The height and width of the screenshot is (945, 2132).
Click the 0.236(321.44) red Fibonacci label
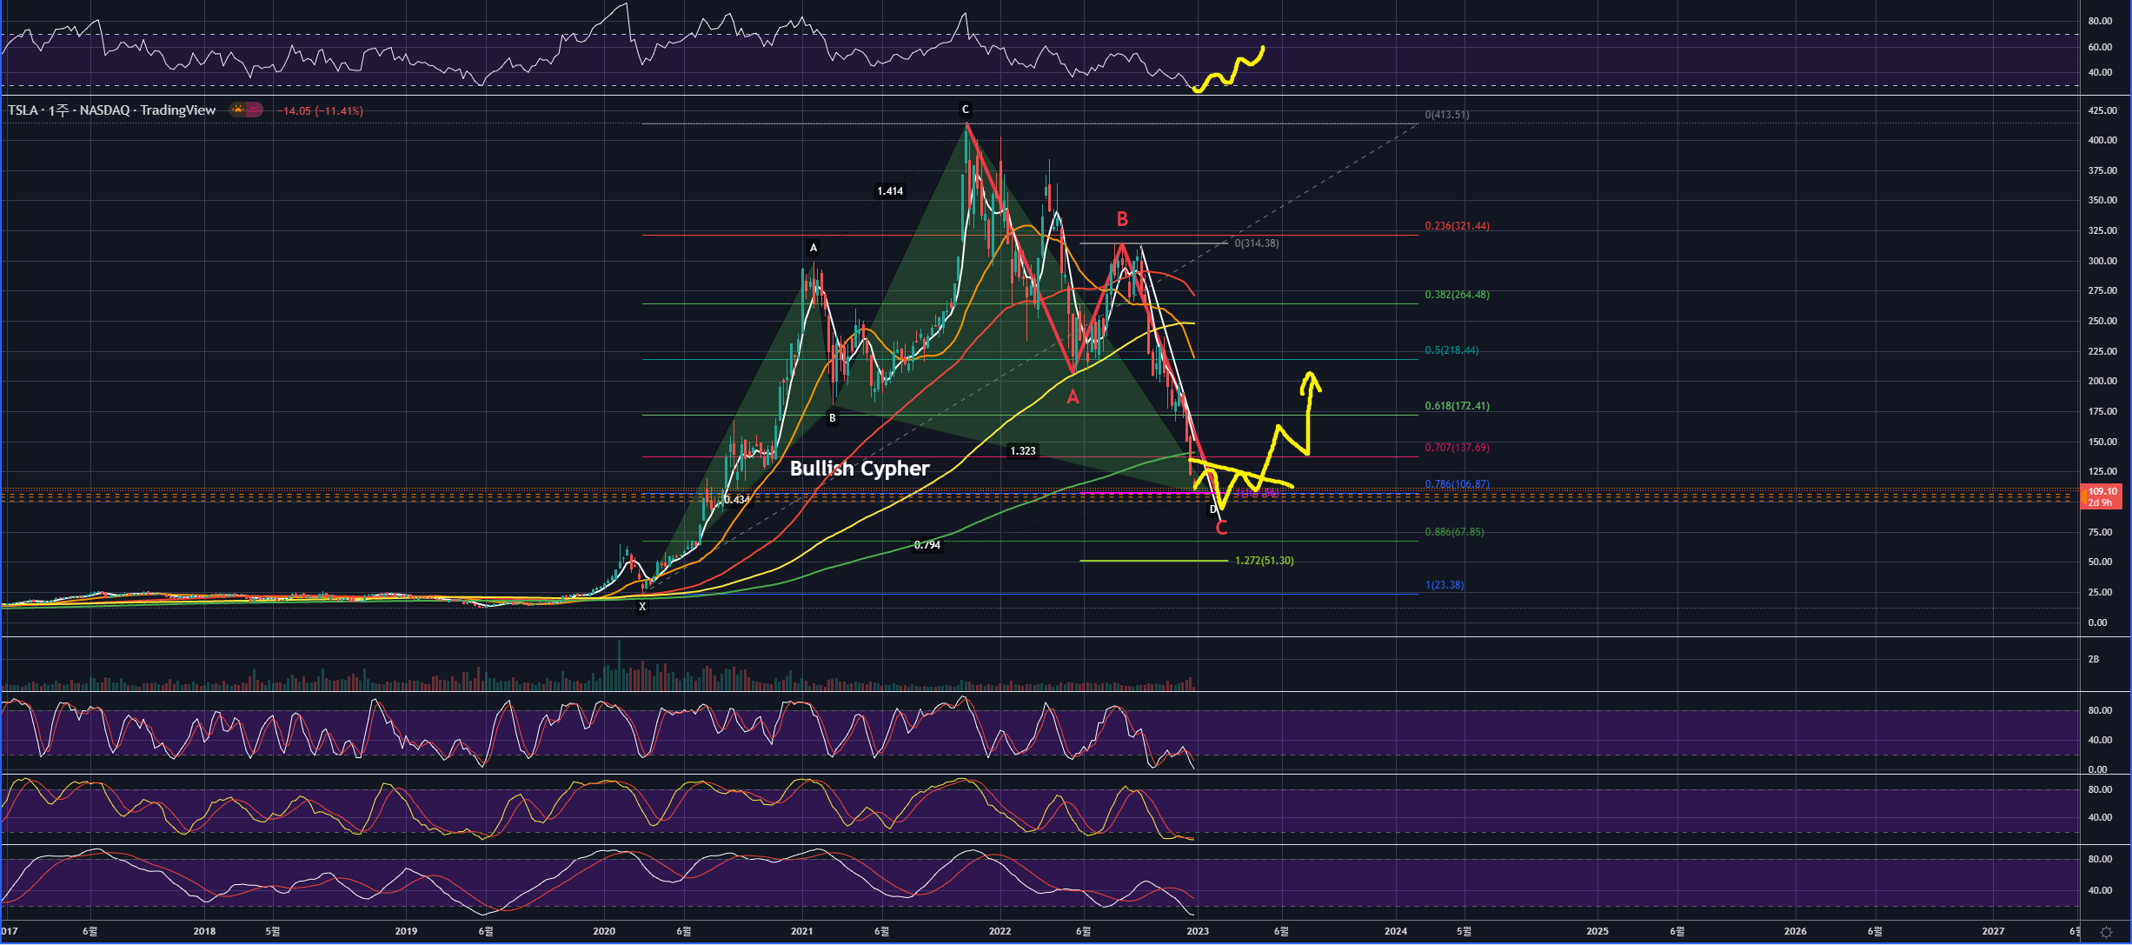[x=1457, y=226]
